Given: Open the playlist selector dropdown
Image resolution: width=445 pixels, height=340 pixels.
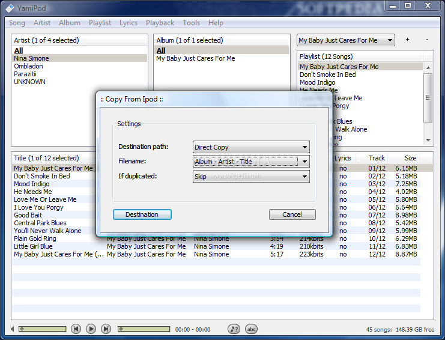Looking at the screenshot, I should click(346, 40).
